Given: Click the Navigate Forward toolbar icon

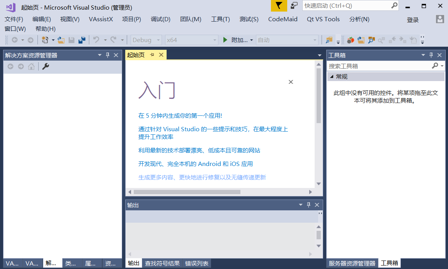Looking at the screenshot, I should tap(30, 40).
